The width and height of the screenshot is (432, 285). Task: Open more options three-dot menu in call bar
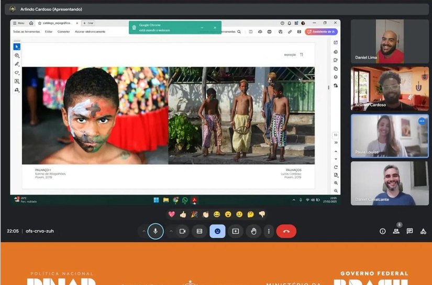pyautogui.click(x=269, y=231)
